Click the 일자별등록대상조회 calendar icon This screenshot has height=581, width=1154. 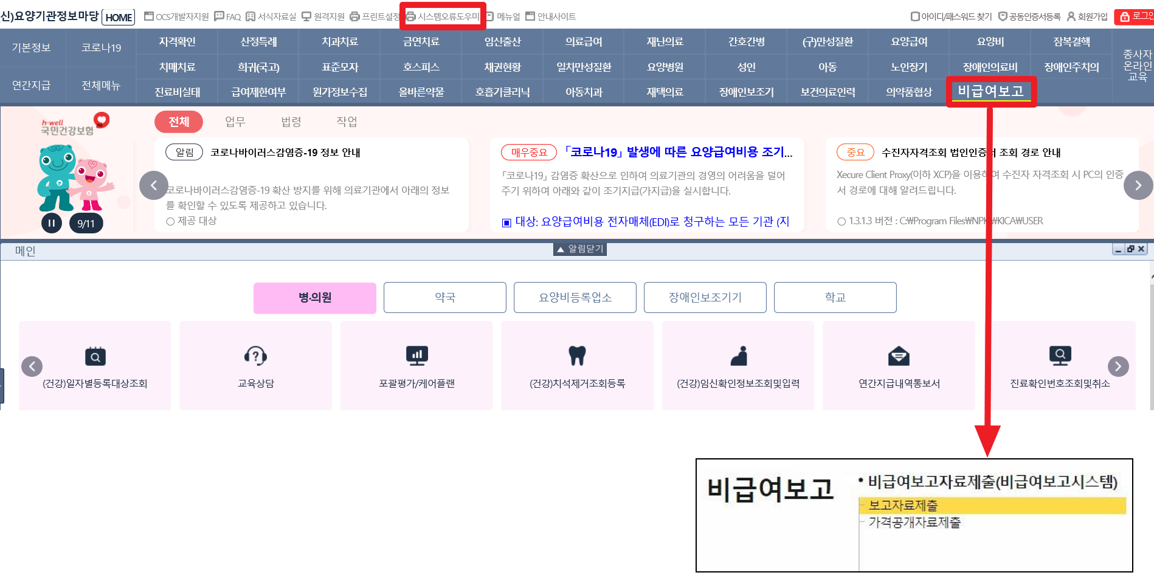tap(95, 356)
